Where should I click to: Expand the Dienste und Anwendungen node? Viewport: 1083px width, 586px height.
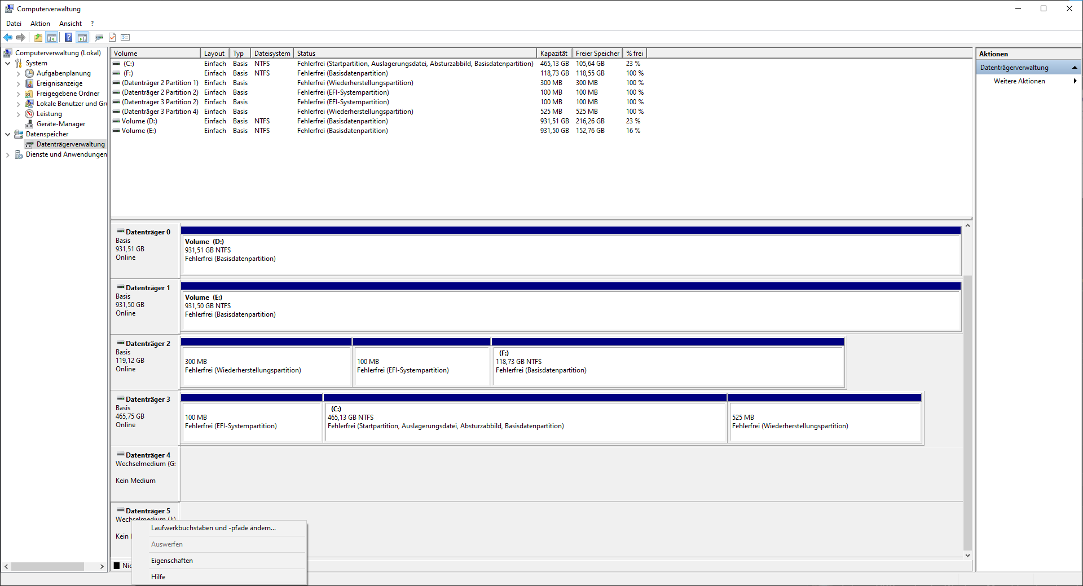point(8,154)
